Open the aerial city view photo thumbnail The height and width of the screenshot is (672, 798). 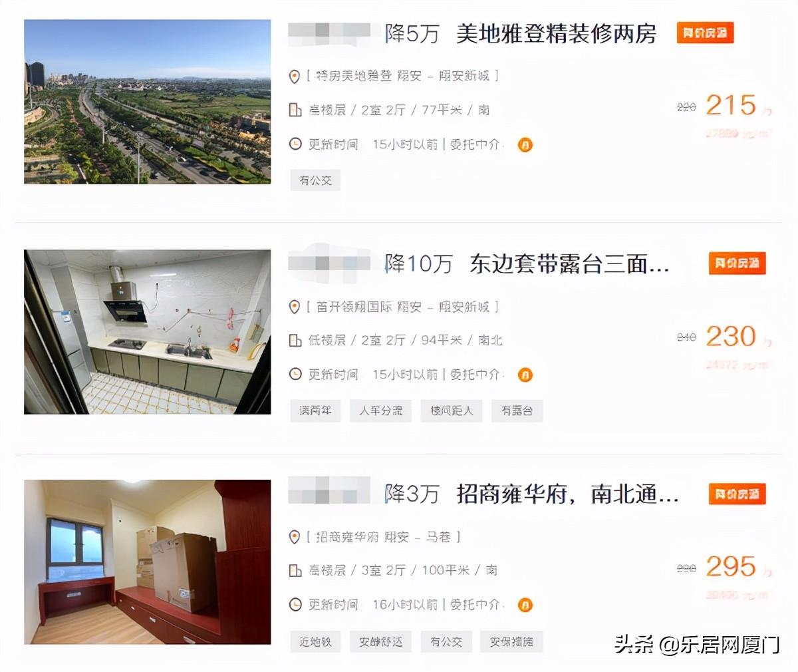click(x=148, y=101)
